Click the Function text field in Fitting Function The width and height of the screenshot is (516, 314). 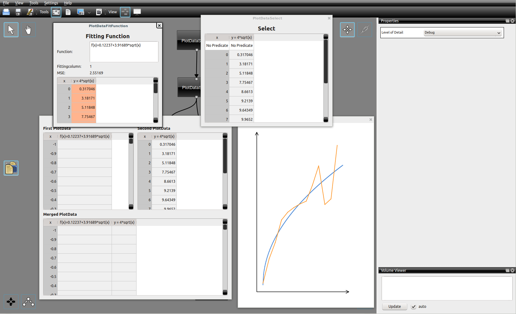tap(124, 52)
